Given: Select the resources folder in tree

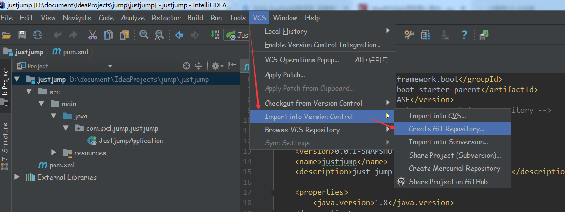Looking at the screenshot, I should (85, 153).
